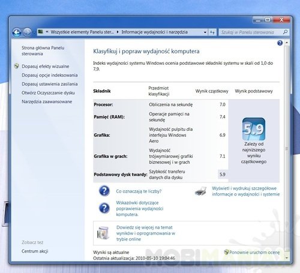The height and width of the screenshot is (273, 300).
Task: Click the printer icon
Action: point(200,191)
